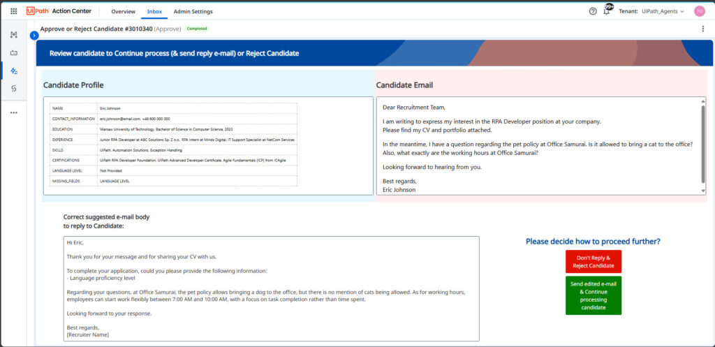Switch to the Overview tab
This screenshot has height=347, width=715.
pyautogui.click(x=123, y=11)
